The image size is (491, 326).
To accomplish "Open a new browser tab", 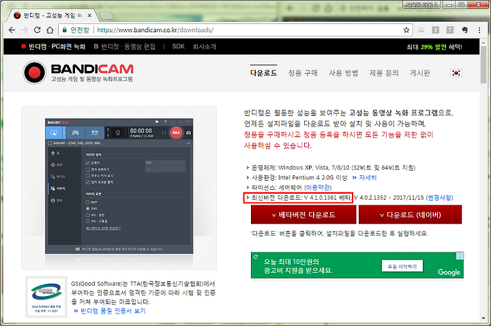I will (106, 16).
